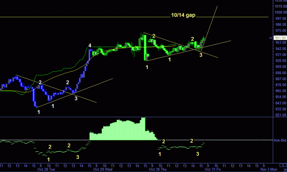Click the 1008.00 price axis value
Image resolution: width=287 pixels, height=172 pixels.
[281, 12]
